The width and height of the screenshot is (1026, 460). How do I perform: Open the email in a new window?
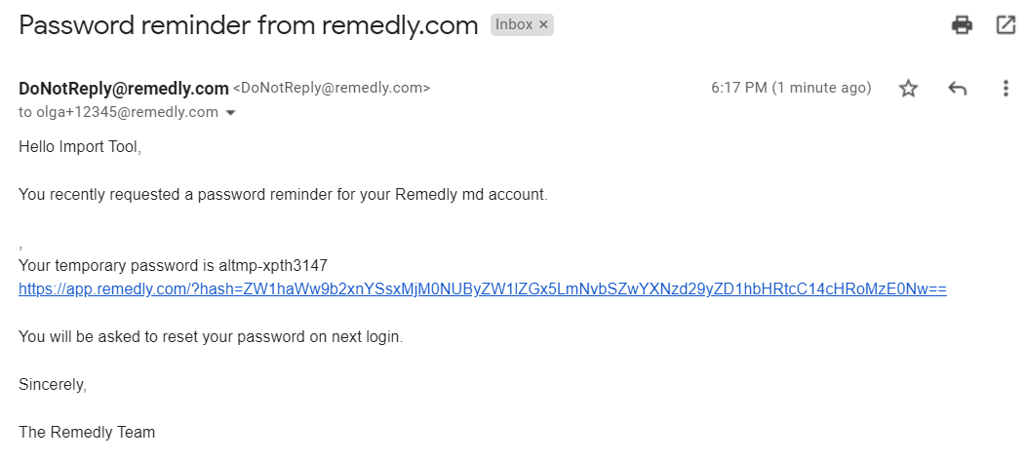(1006, 25)
